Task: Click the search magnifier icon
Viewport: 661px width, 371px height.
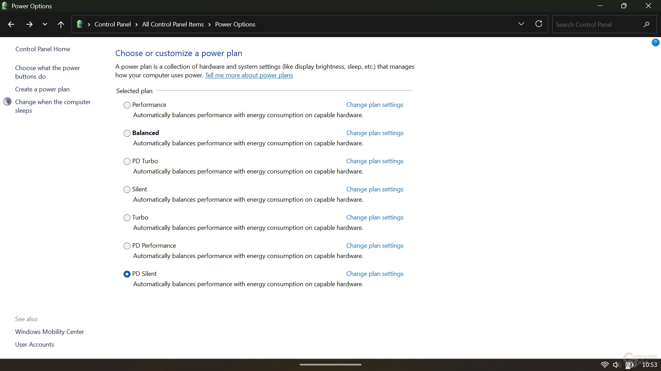Action: click(646, 24)
